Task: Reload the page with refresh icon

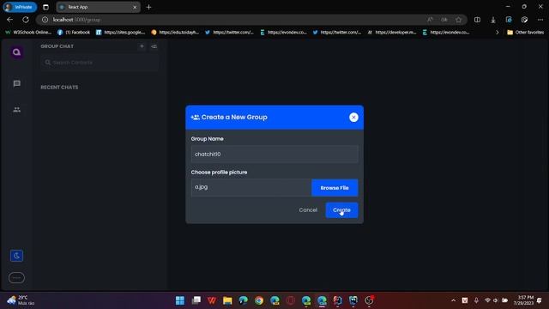Action: pos(26,20)
